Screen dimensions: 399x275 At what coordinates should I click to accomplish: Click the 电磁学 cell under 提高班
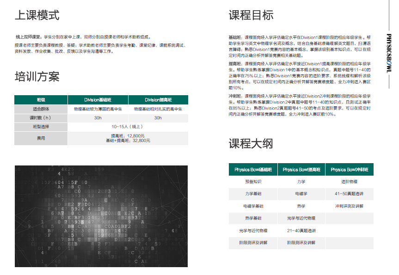[301, 194]
